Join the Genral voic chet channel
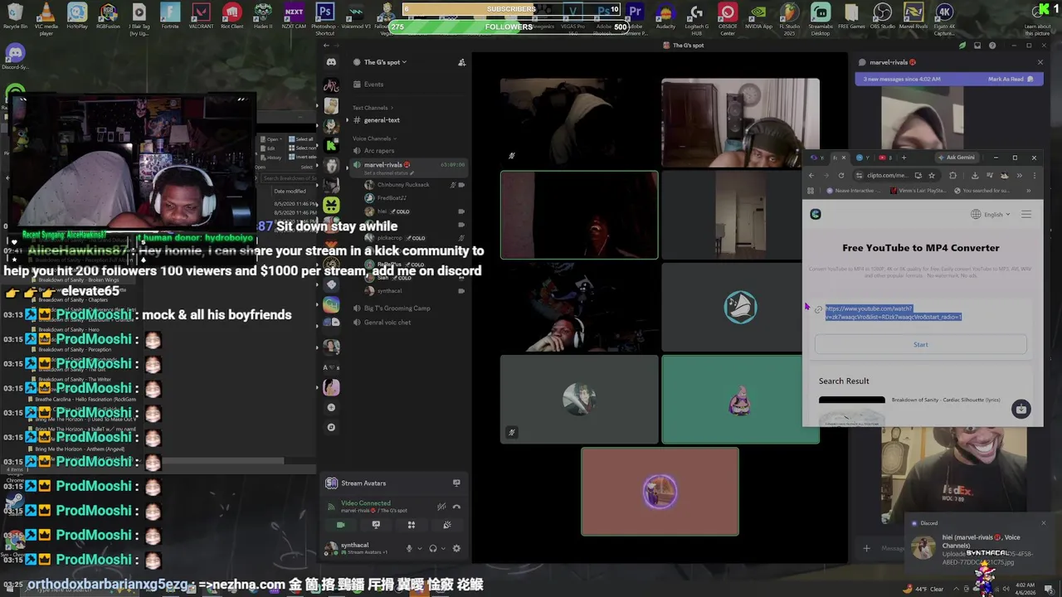1062x597 pixels. (x=387, y=323)
